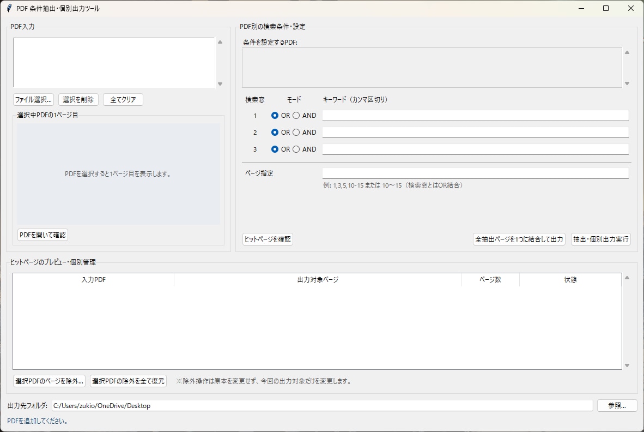Click PDFを開いて確認 button
644x432 pixels.
point(42,235)
